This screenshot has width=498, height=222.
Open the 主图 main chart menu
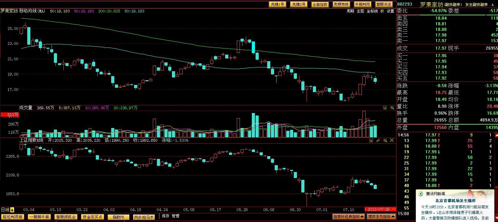coord(361,11)
